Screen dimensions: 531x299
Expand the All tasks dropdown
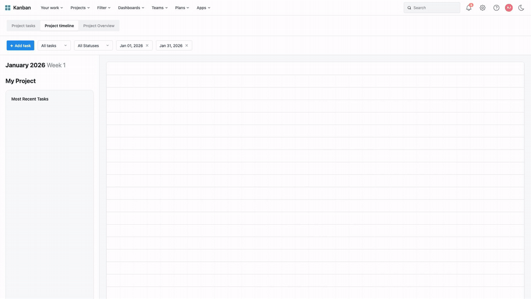click(54, 45)
